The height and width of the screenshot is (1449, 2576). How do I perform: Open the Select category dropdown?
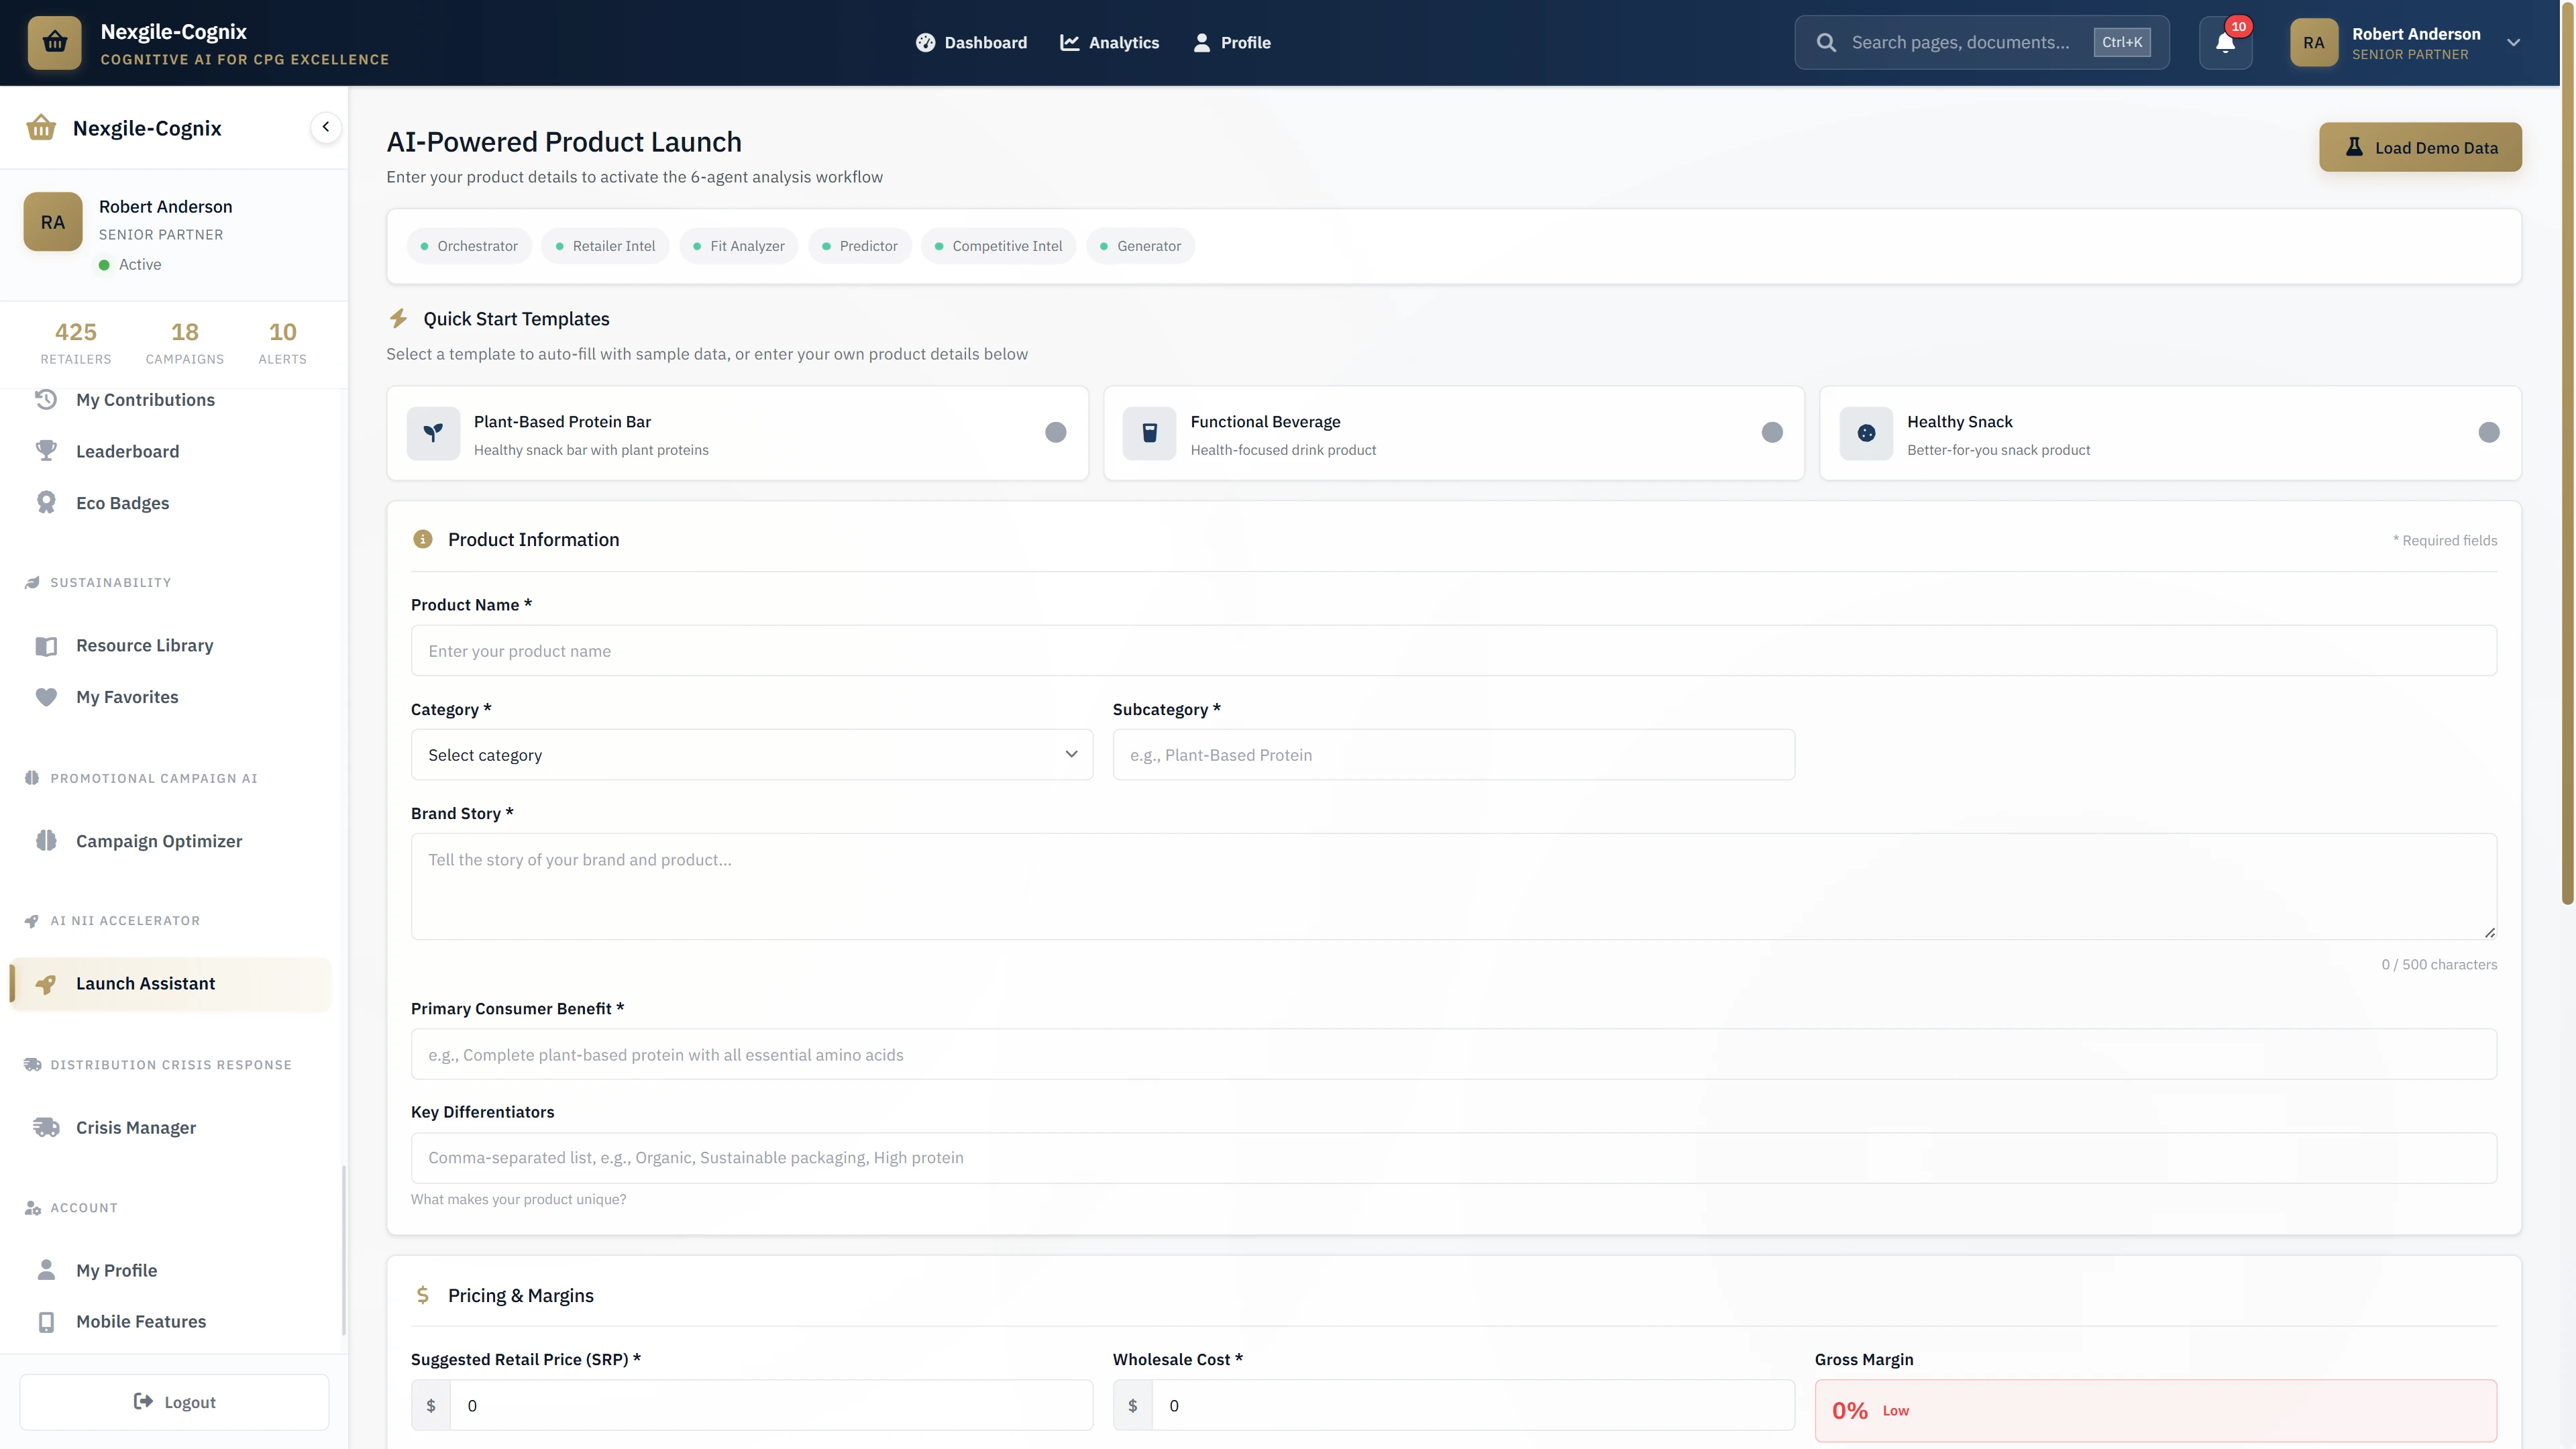[751, 754]
